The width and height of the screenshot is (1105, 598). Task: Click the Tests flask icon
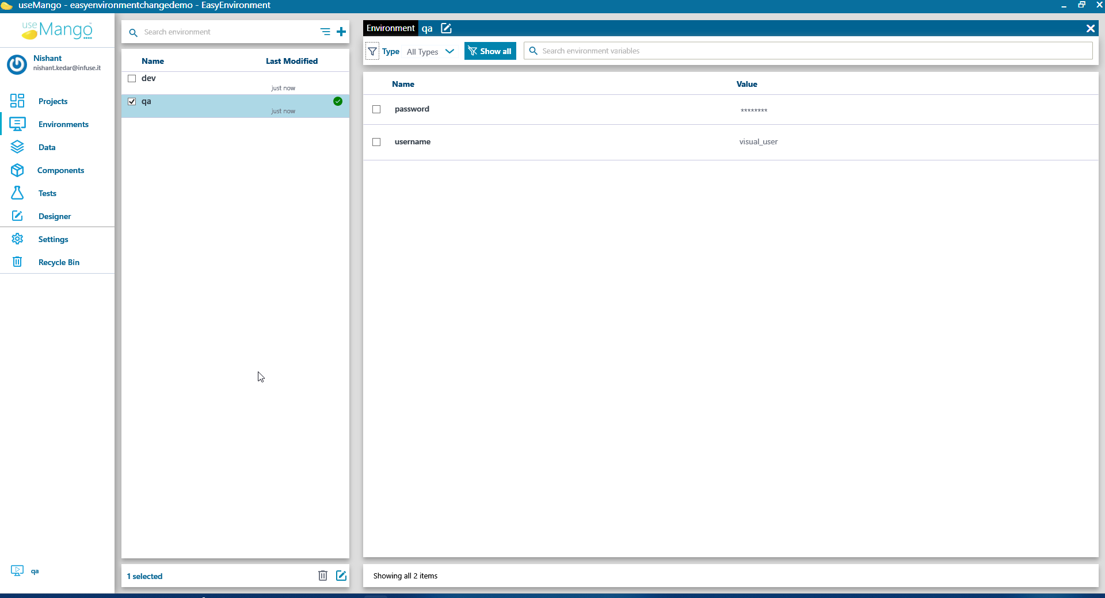(x=17, y=193)
